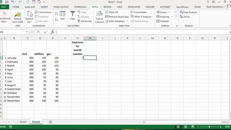
Task: Switch to PAGE LAYOUT tab
Action: 61,7
